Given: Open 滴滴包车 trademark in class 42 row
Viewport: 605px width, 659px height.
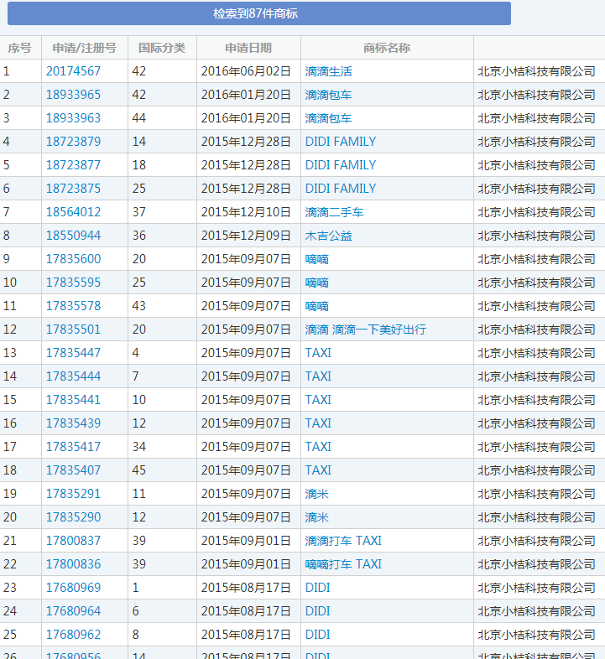Looking at the screenshot, I should [x=329, y=95].
